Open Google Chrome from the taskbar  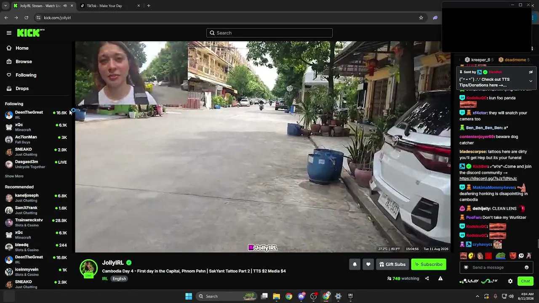(289, 296)
